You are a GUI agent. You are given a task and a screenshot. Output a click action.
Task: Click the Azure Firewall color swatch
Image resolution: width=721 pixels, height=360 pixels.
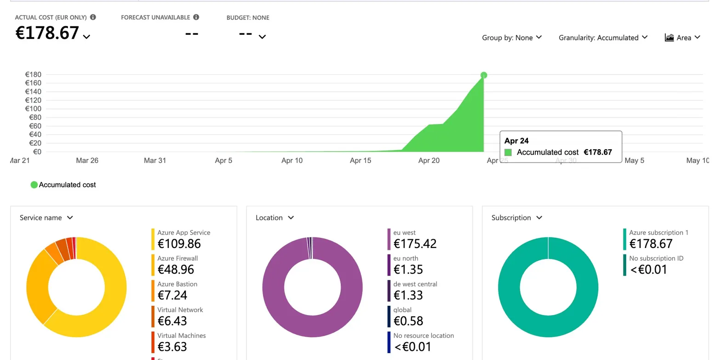coord(153,265)
